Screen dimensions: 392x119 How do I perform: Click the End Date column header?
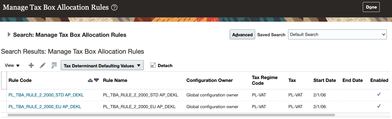tap(352, 80)
